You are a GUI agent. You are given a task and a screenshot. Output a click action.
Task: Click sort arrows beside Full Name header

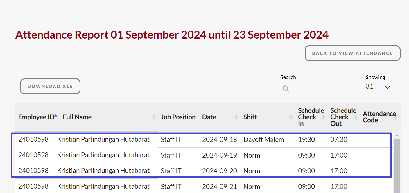154,117
